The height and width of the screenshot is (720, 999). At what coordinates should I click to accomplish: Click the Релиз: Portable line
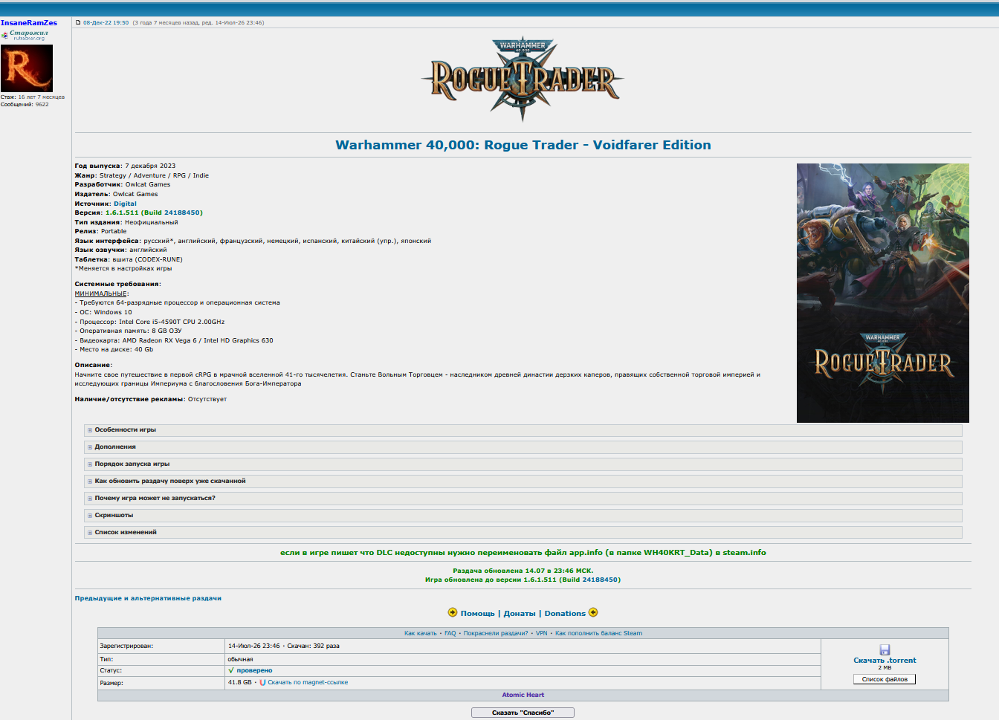pos(101,232)
